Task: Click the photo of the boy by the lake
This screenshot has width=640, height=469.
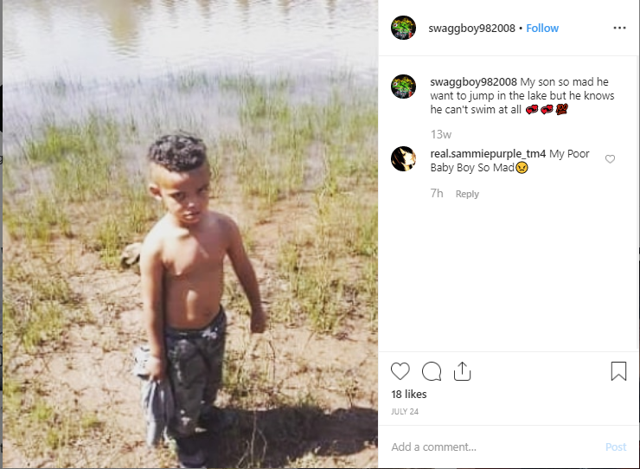Action: coord(190,234)
